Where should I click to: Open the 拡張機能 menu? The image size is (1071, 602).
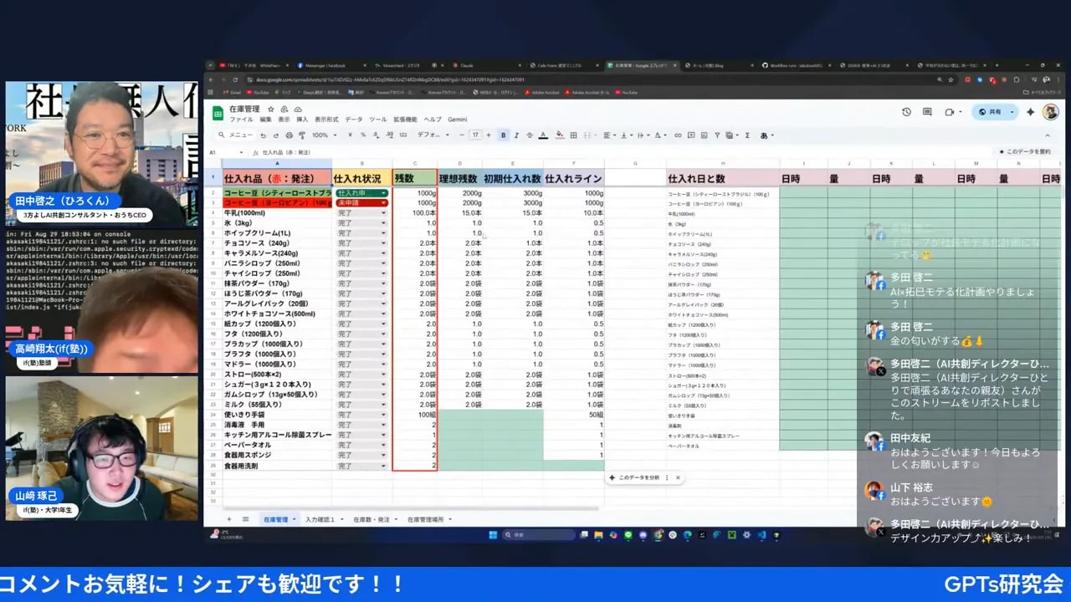point(405,119)
